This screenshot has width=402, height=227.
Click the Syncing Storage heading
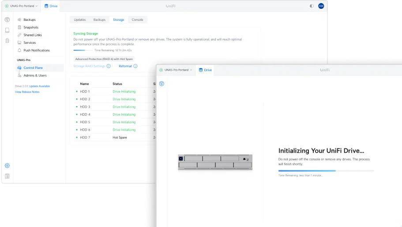click(86, 34)
